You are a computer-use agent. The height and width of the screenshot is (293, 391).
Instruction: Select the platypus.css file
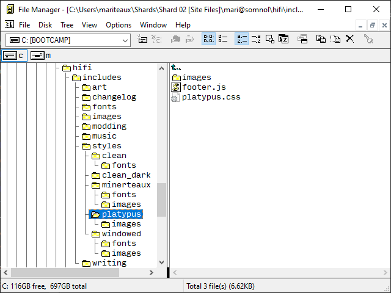211,97
